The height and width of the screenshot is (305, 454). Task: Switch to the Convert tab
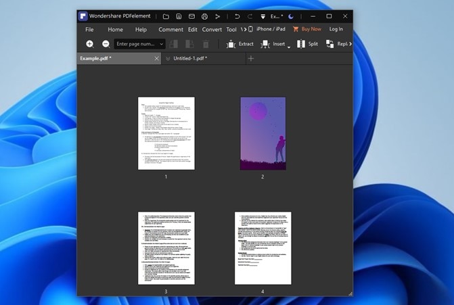pyautogui.click(x=212, y=30)
